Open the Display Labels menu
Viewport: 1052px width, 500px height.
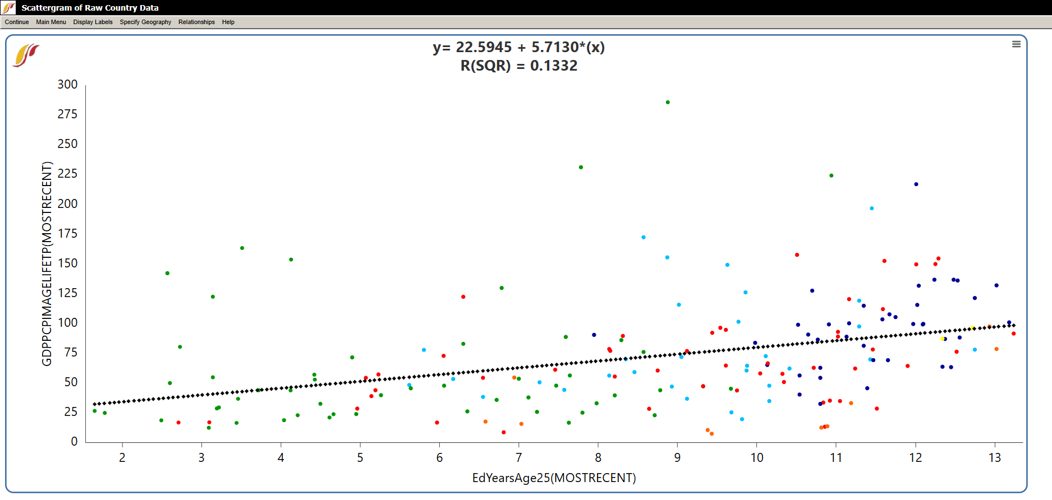pos(93,22)
